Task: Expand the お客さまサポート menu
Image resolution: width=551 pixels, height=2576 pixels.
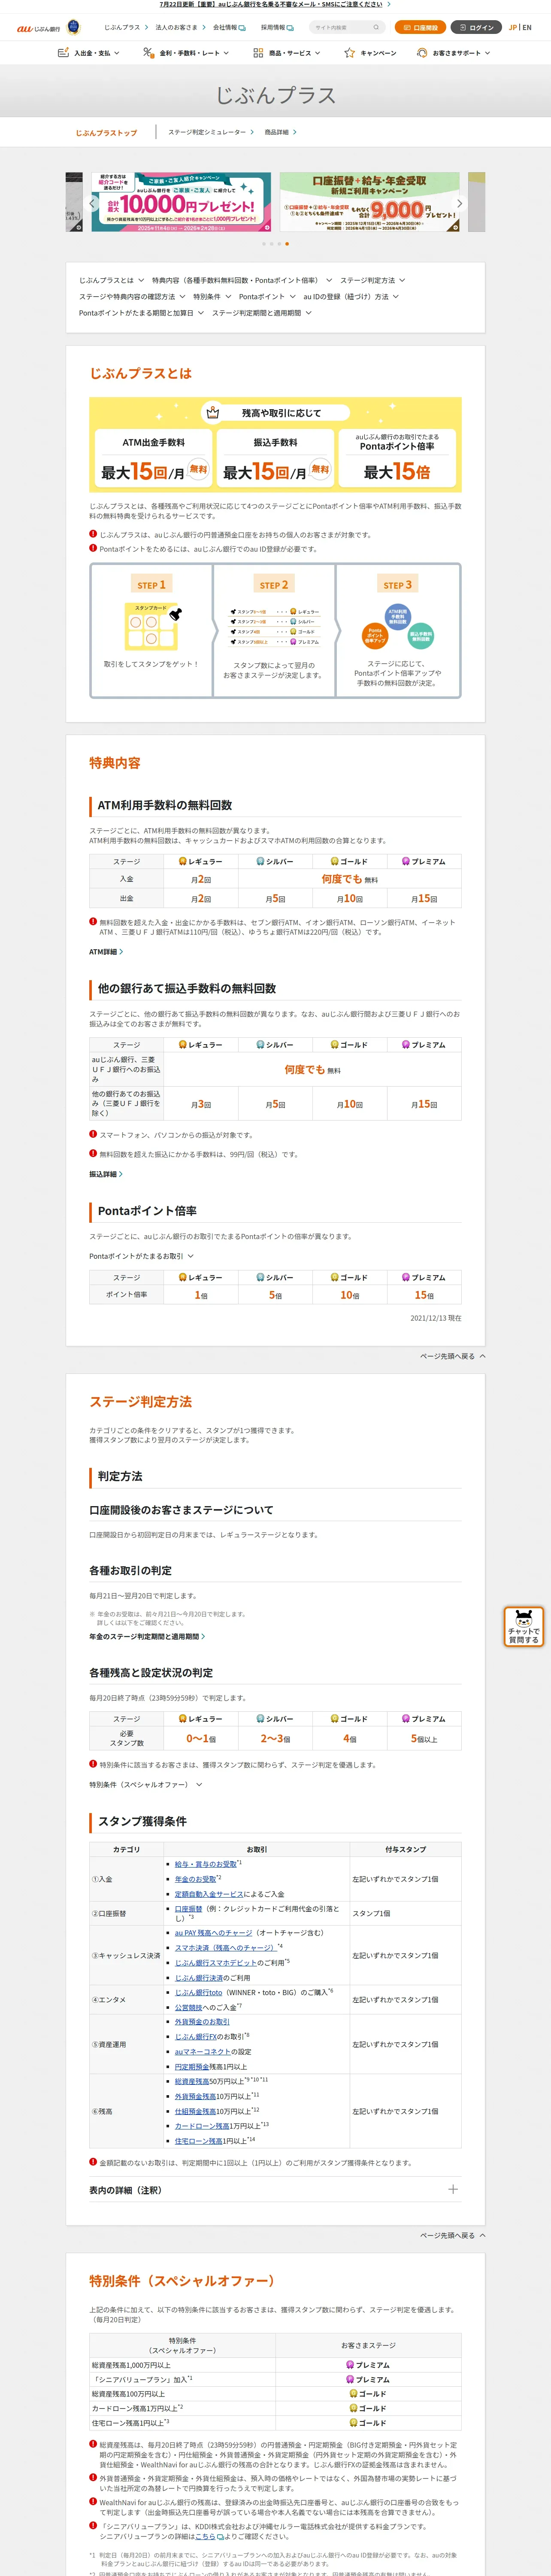Action: click(454, 53)
